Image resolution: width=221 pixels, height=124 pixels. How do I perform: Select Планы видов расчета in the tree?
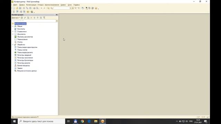[25, 52]
